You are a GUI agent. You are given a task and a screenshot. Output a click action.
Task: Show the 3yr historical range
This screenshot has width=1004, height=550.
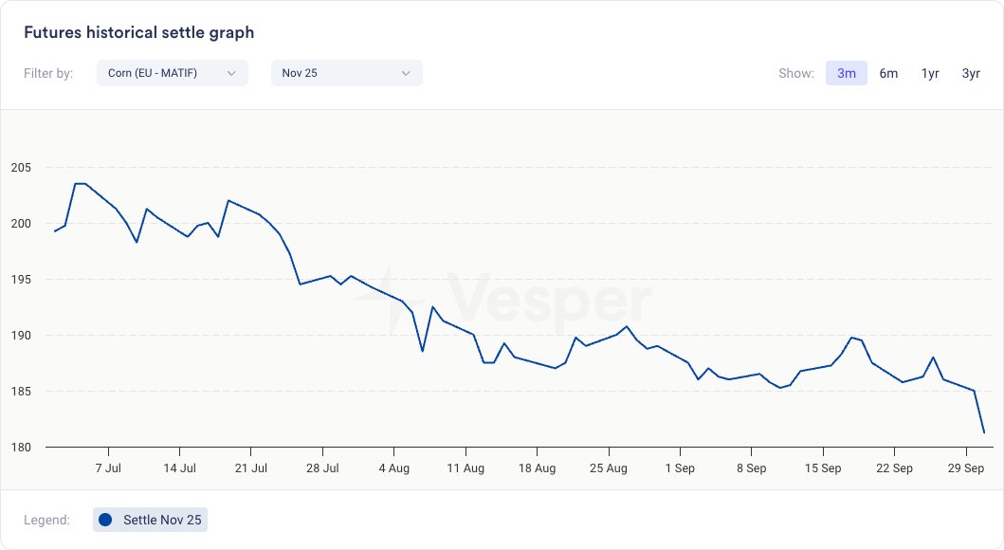click(971, 73)
